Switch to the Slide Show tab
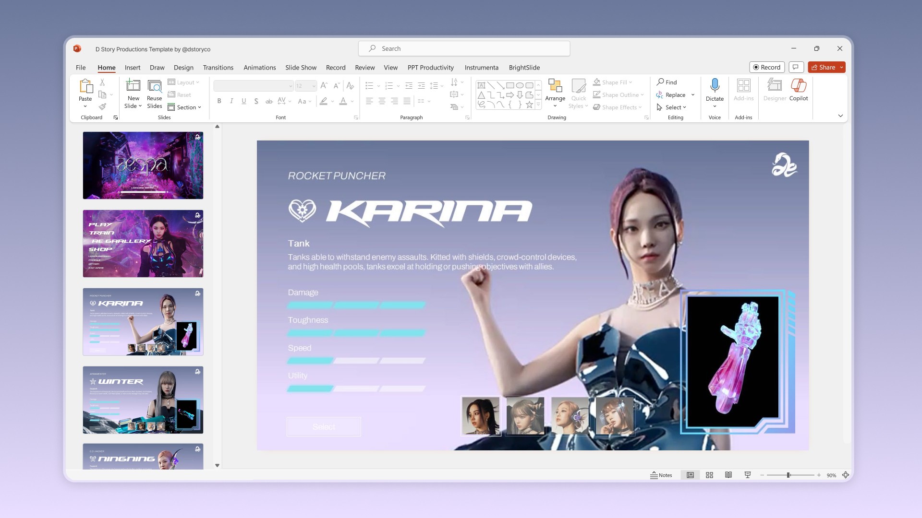922x518 pixels. pyautogui.click(x=301, y=68)
